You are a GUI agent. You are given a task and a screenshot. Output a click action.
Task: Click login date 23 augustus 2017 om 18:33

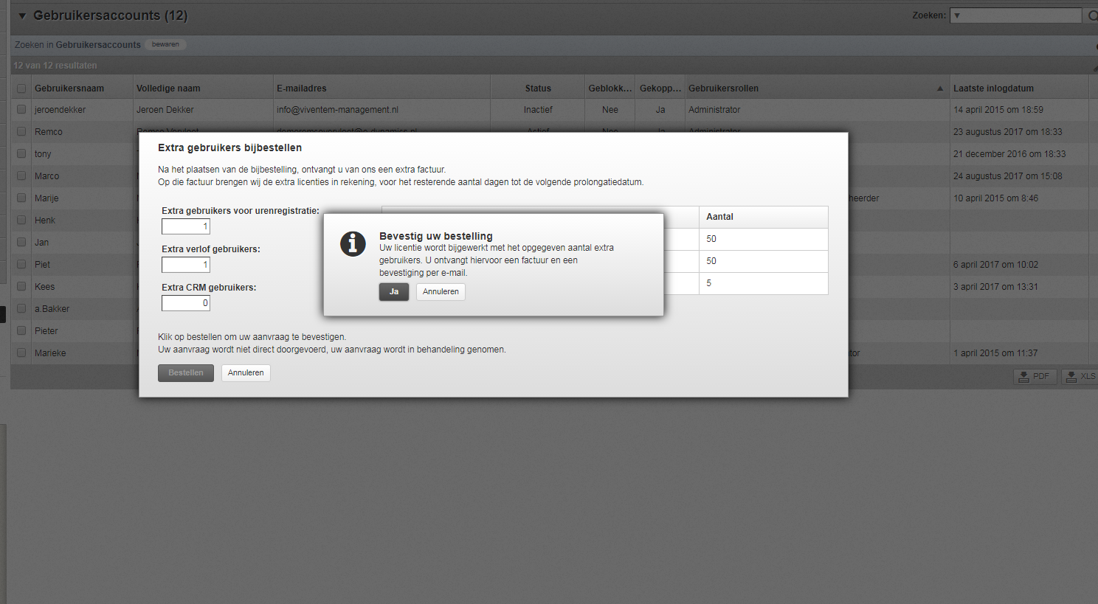coord(1008,132)
